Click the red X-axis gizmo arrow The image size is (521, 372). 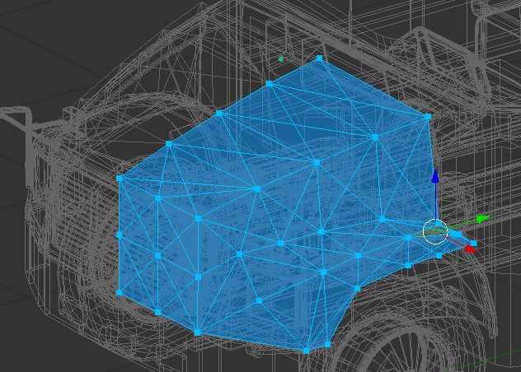(x=470, y=249)
